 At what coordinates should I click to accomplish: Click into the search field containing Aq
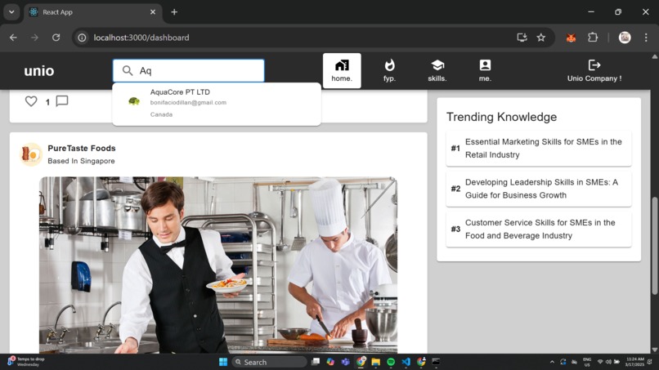(188, 70)
